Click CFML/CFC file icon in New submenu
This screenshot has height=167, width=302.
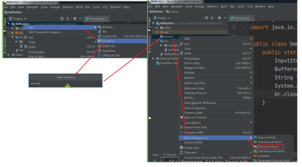pos(99,55)
